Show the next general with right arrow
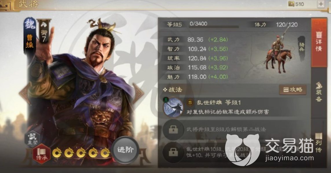The width and height of the screenshot is (331, 173). [138, 93]
